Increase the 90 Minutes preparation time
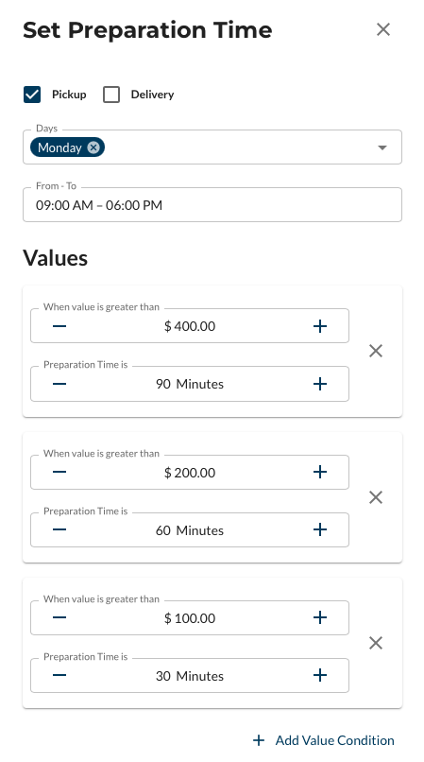The image size is (424, 762). click(319, 384)
